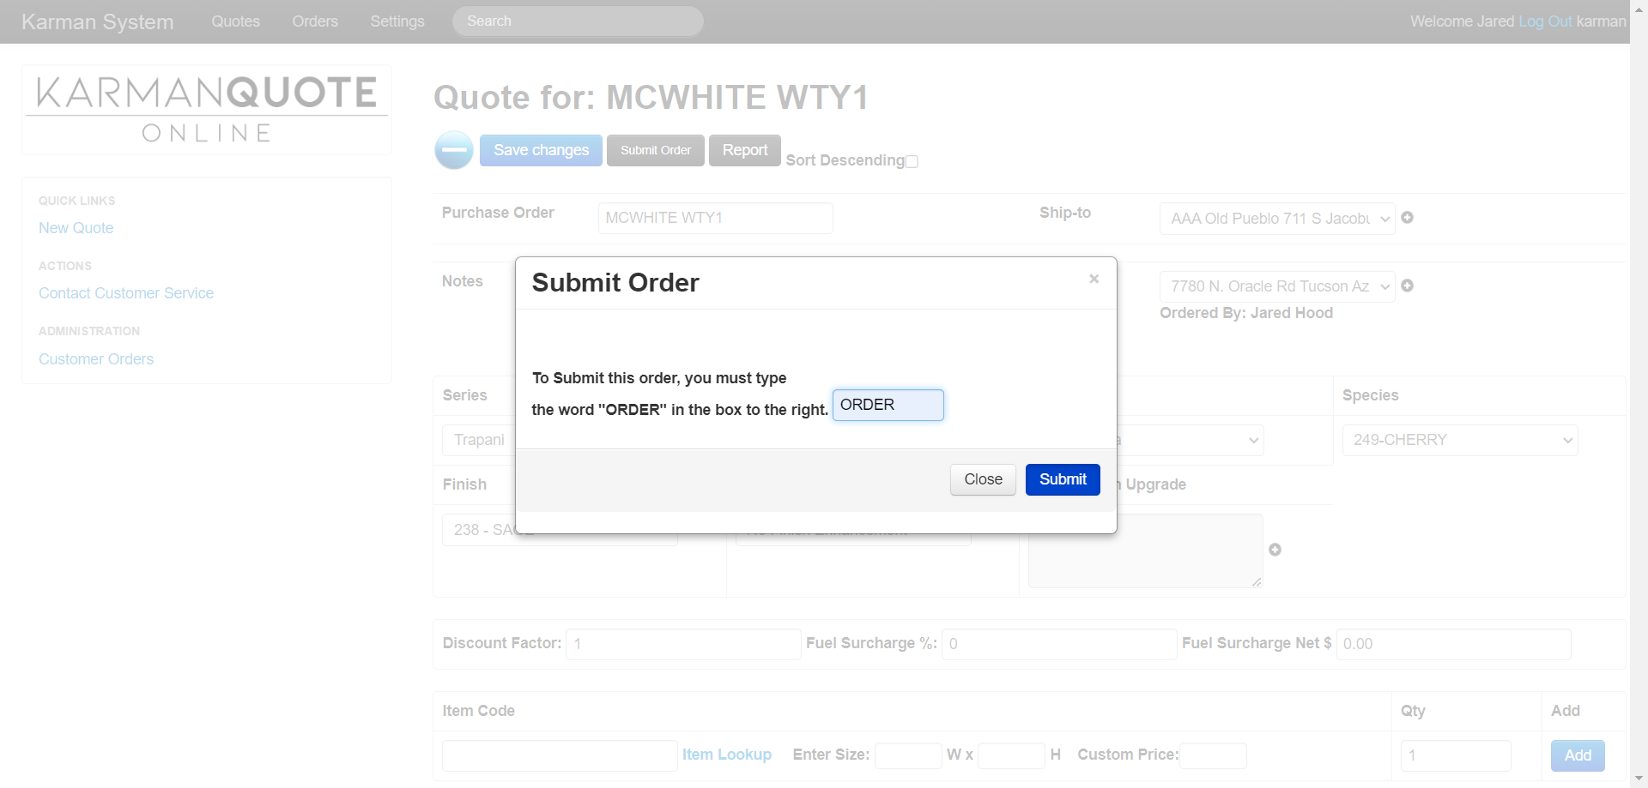Open the Settings menu

[x=397, y=21]
